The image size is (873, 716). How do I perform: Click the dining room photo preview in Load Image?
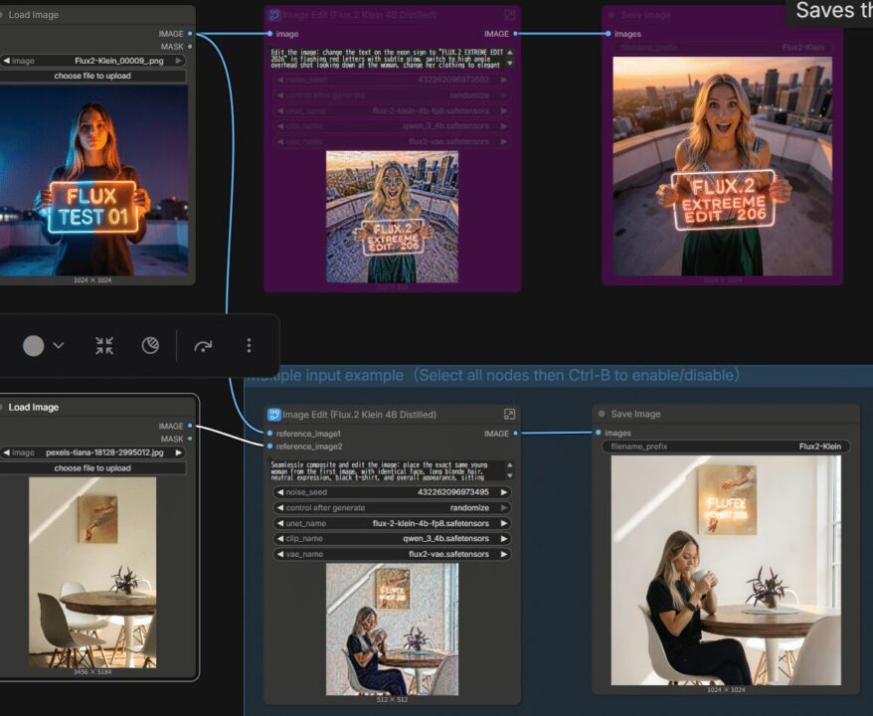coord(92,573)
